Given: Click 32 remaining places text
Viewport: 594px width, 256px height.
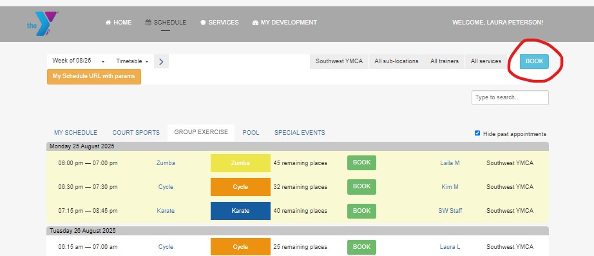Looking at the screenshot, I should pos(300,187).
